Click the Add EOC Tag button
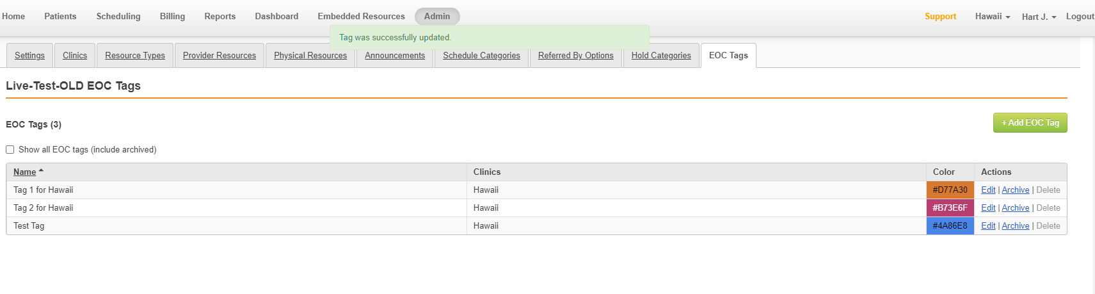This screenshot has height=294, width=1095. point(1030,123)
